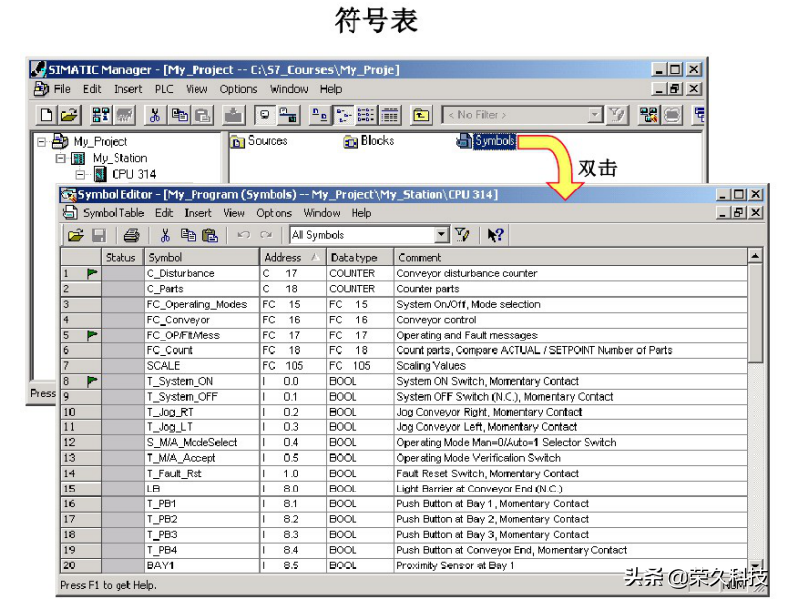
Task: Click Edit Filter funnel icon in Symbol Editor
Action: pyautogui.click(x=462, y=235)
